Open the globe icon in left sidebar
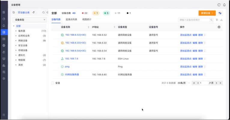 pyautogui.click(x=4, y=45)
